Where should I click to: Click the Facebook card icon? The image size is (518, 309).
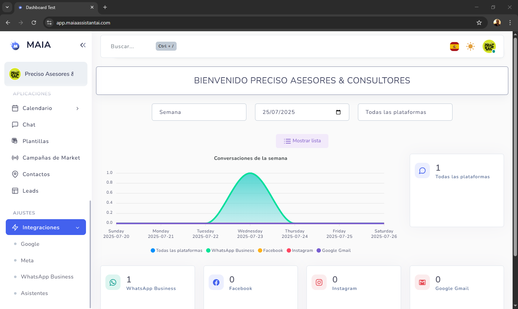(216, 282)
